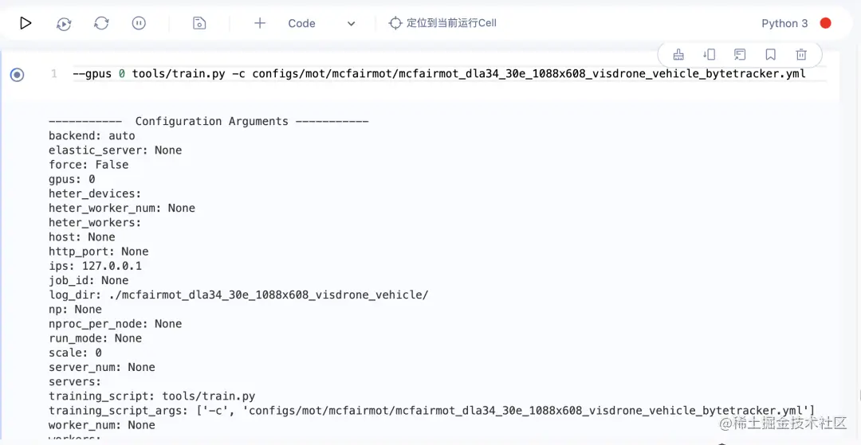861x445 pixels.
Task: Delete the cell with the trash icon
Action: (801, 54)
